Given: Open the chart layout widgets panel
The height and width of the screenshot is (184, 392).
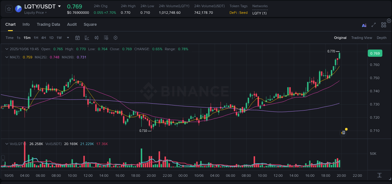Looking at the screenshot, I should (x=384, y=25).
